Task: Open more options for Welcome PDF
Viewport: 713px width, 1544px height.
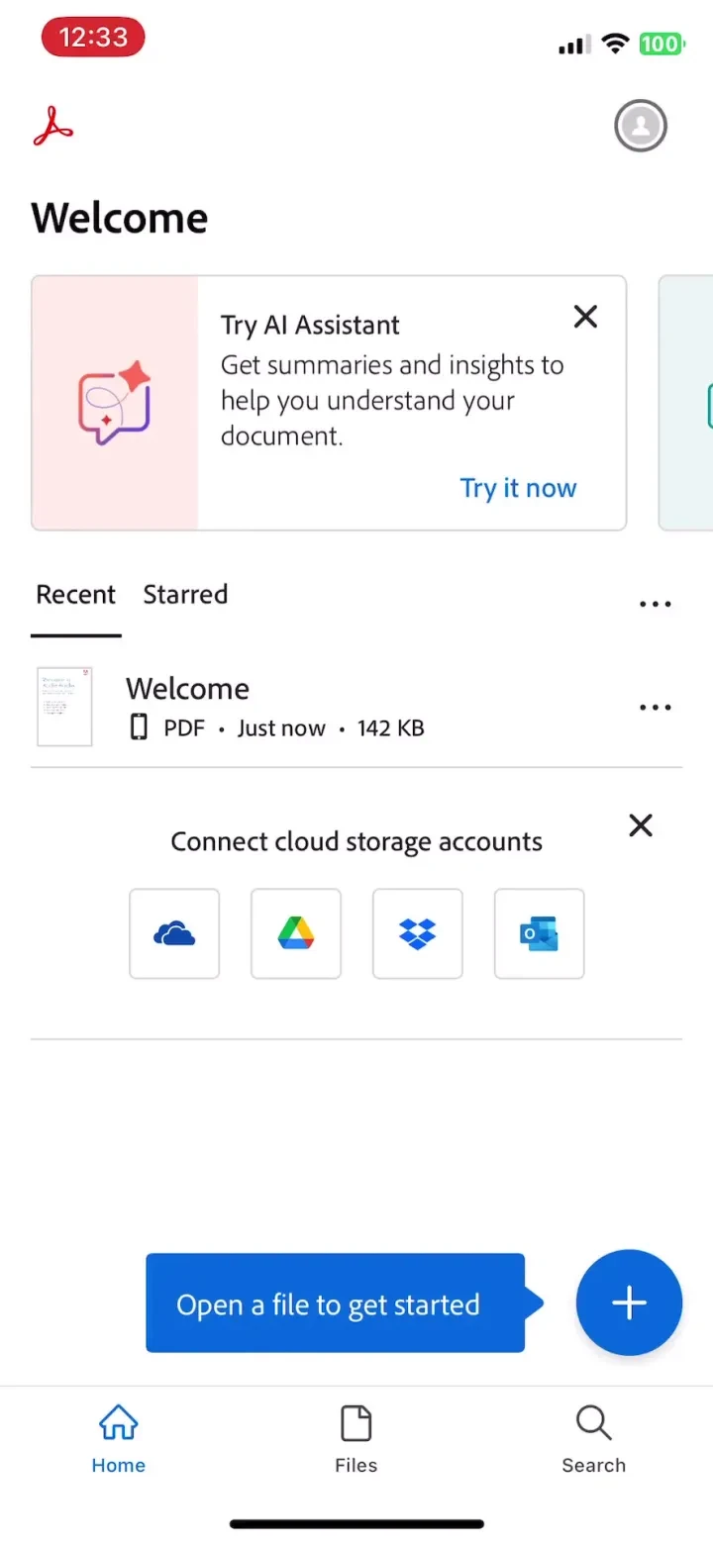Action: click(x=656, y=708)
